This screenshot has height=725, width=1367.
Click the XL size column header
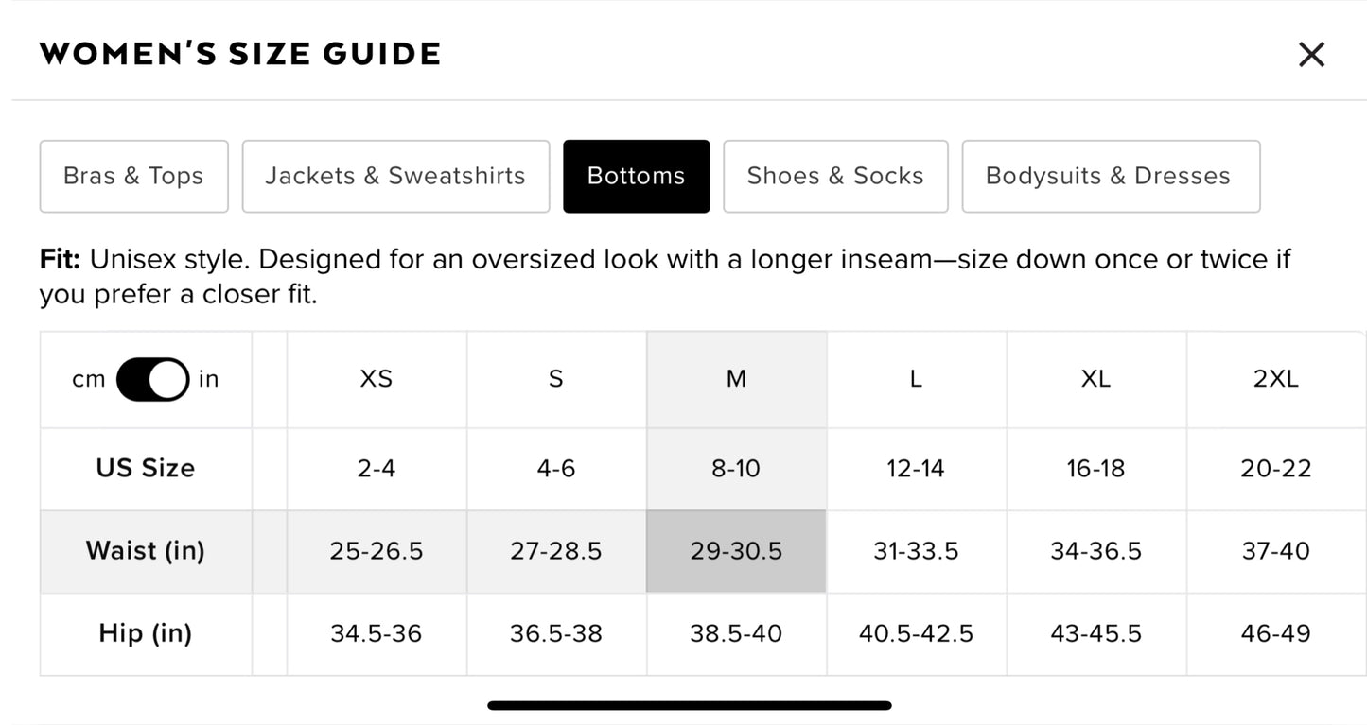tap(1095, 379)
